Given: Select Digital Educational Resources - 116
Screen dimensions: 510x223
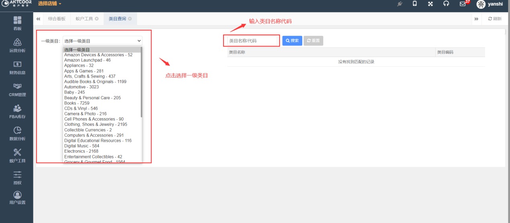Looking at the screenshot, I should pyautogui.click(x=102, y=141).
